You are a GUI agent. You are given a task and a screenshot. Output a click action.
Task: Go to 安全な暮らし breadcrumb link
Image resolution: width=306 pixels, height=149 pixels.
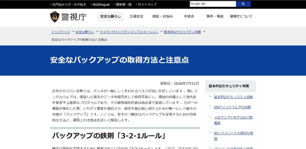[x=85, y=32]
